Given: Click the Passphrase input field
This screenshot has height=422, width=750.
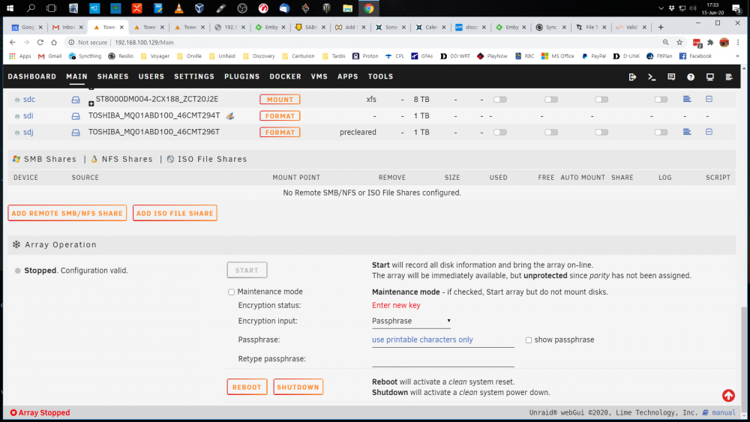Looking at the screenshot, I should 443,340.
